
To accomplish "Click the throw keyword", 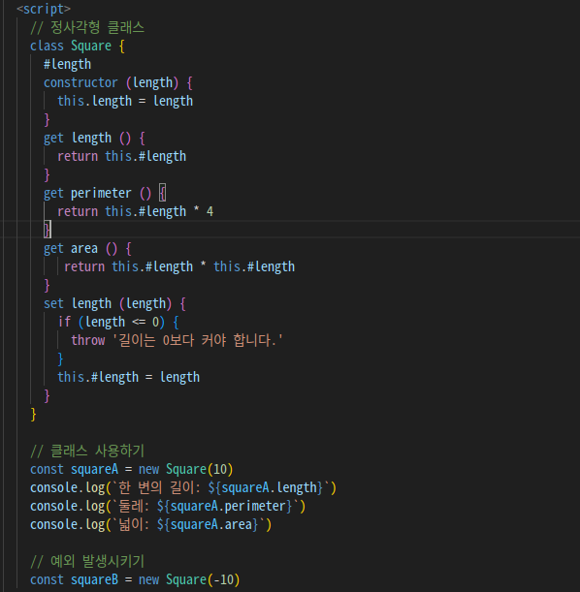I will (x=88, y=340).
